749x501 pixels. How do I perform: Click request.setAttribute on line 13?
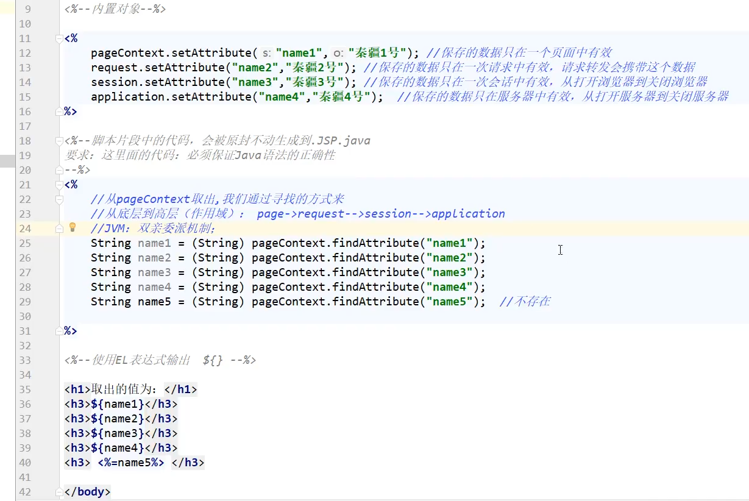158,68
